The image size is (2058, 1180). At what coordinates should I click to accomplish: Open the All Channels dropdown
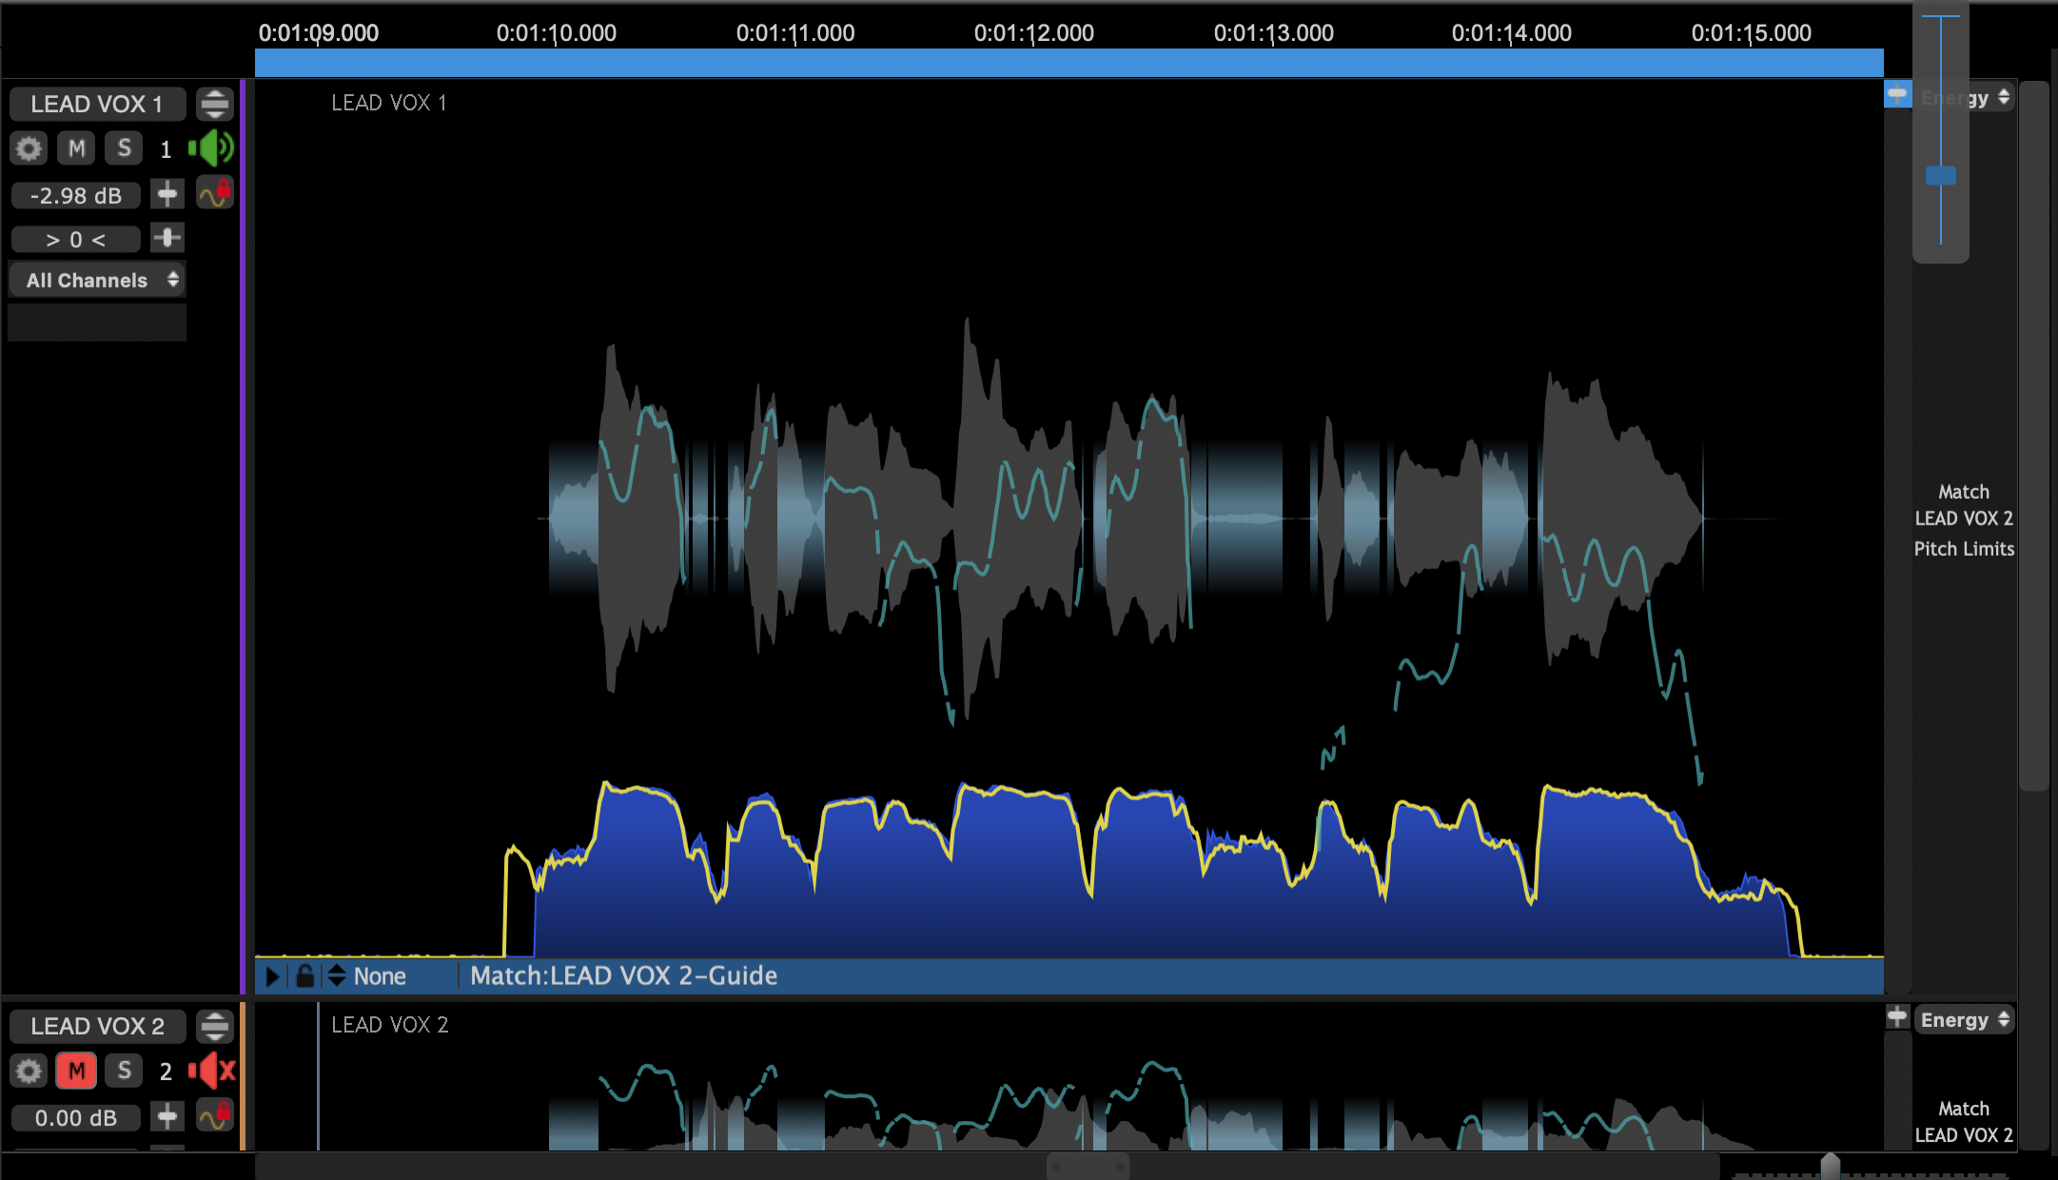[x=97, y=280]
